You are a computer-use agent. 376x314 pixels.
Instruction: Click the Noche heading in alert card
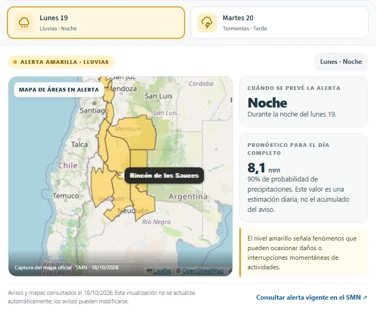pyautogui.click(x=268, y=103)
